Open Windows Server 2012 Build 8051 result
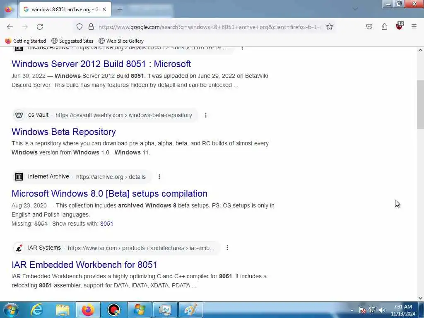This screenshot has width=424, height=318. point(101,64)
